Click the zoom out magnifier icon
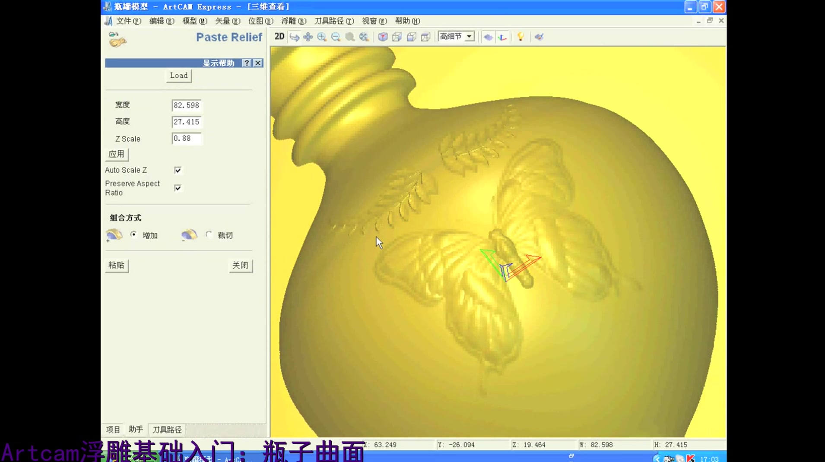Screen dimensions: 825x462 (x=336, y=37)
